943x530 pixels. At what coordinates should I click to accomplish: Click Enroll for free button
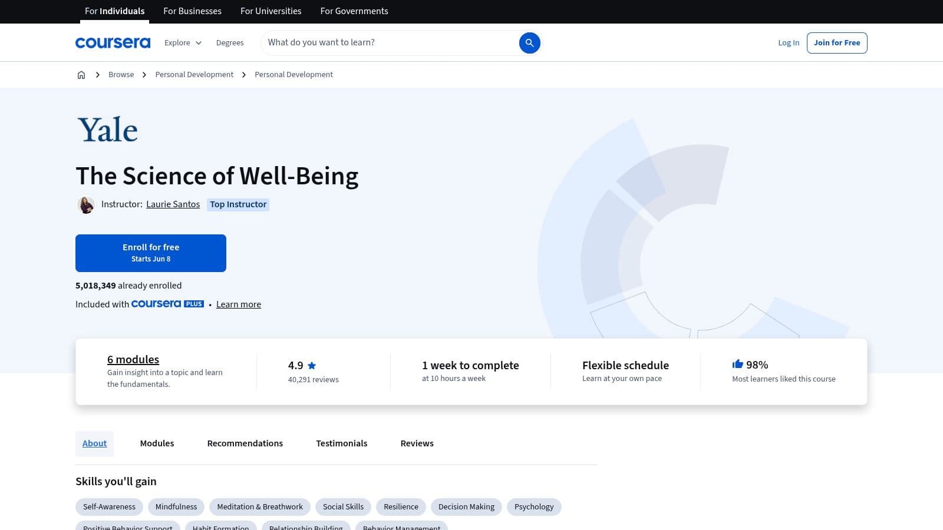[151, 253]
